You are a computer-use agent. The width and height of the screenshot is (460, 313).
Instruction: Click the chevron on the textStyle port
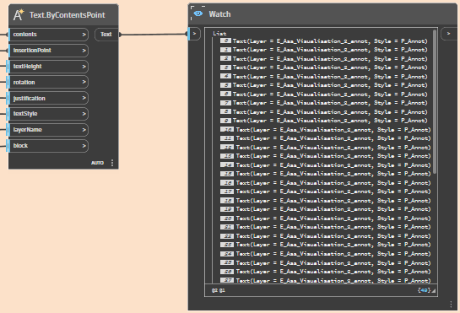pos(84,114)
